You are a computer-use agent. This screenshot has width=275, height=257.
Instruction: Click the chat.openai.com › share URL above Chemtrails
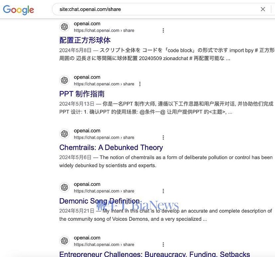point(104,137)
